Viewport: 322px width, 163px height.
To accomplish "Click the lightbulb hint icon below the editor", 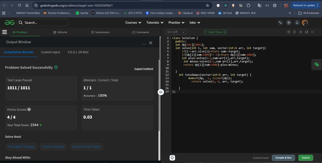I will tap(172, 158).
